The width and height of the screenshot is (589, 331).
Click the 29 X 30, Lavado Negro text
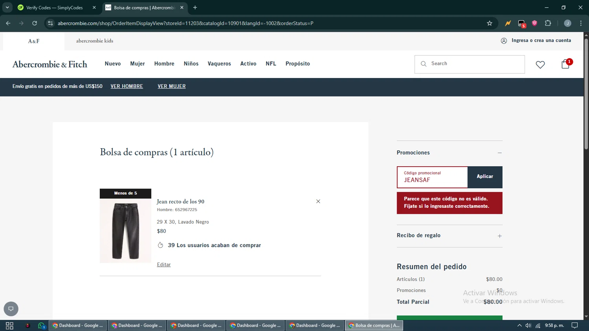tap(183, 222)
